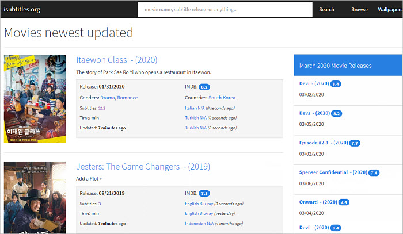Screen dimensions: 403x234
Task: Click the 03/04/2020 release date text
Action: coord(311,213)
